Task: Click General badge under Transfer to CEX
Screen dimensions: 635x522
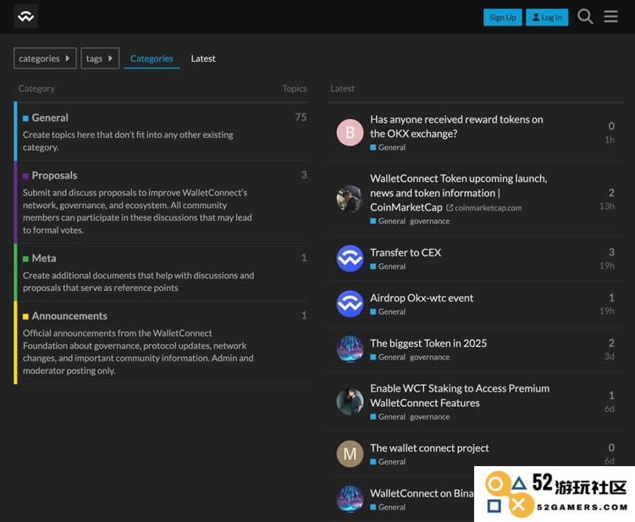Action: [x=388, y=266]
